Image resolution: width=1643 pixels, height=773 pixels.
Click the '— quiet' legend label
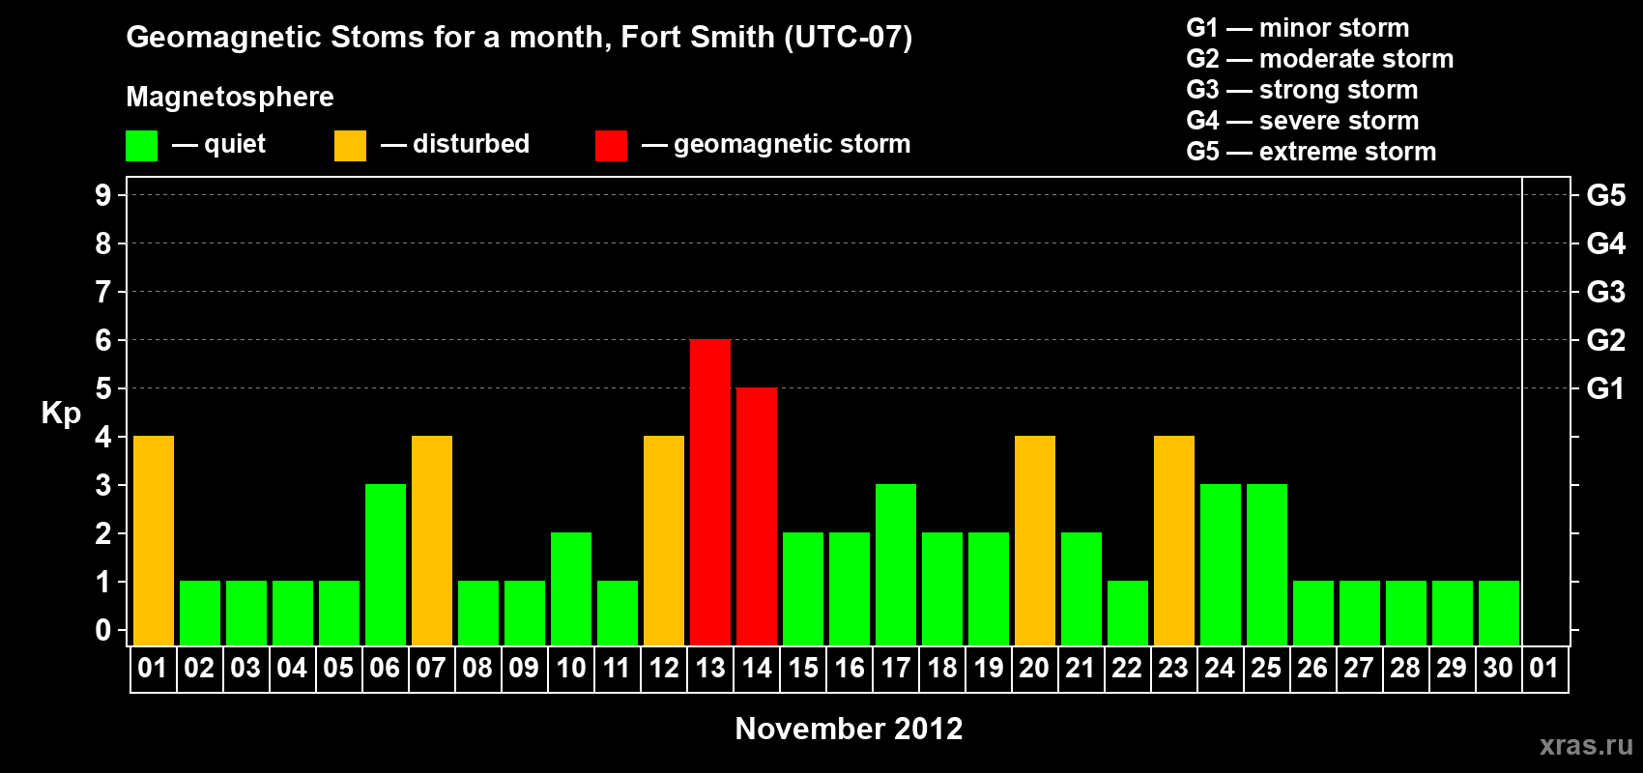point(218,144)
